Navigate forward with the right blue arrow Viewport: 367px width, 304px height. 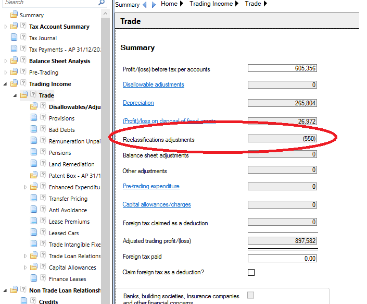(154, 5)
